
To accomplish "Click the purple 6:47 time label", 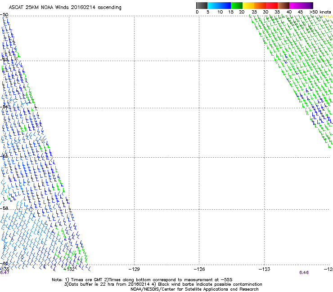I will click(4, 273).
